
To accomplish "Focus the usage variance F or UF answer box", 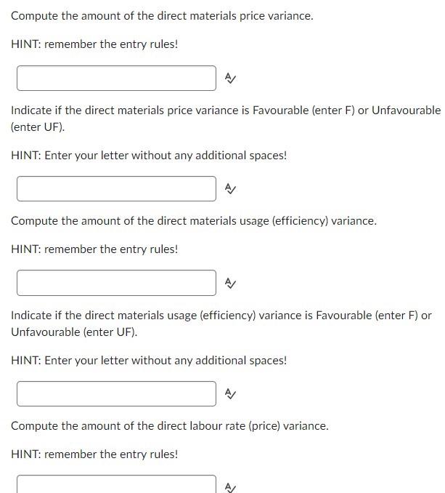I will (116, 393).
